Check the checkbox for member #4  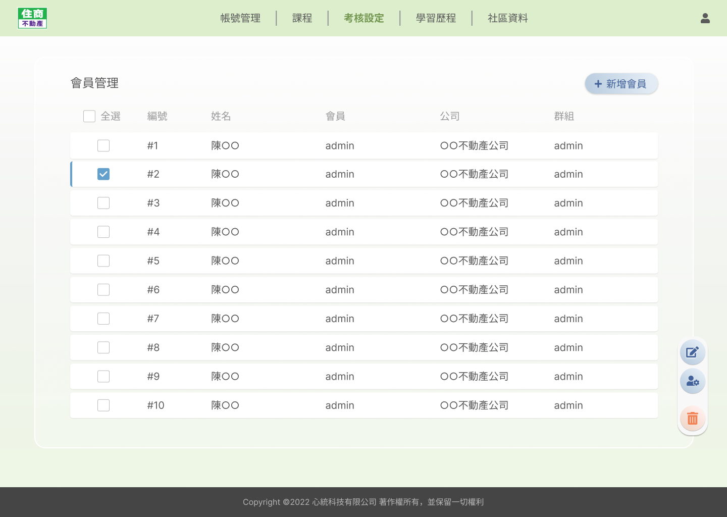point(103,232)
